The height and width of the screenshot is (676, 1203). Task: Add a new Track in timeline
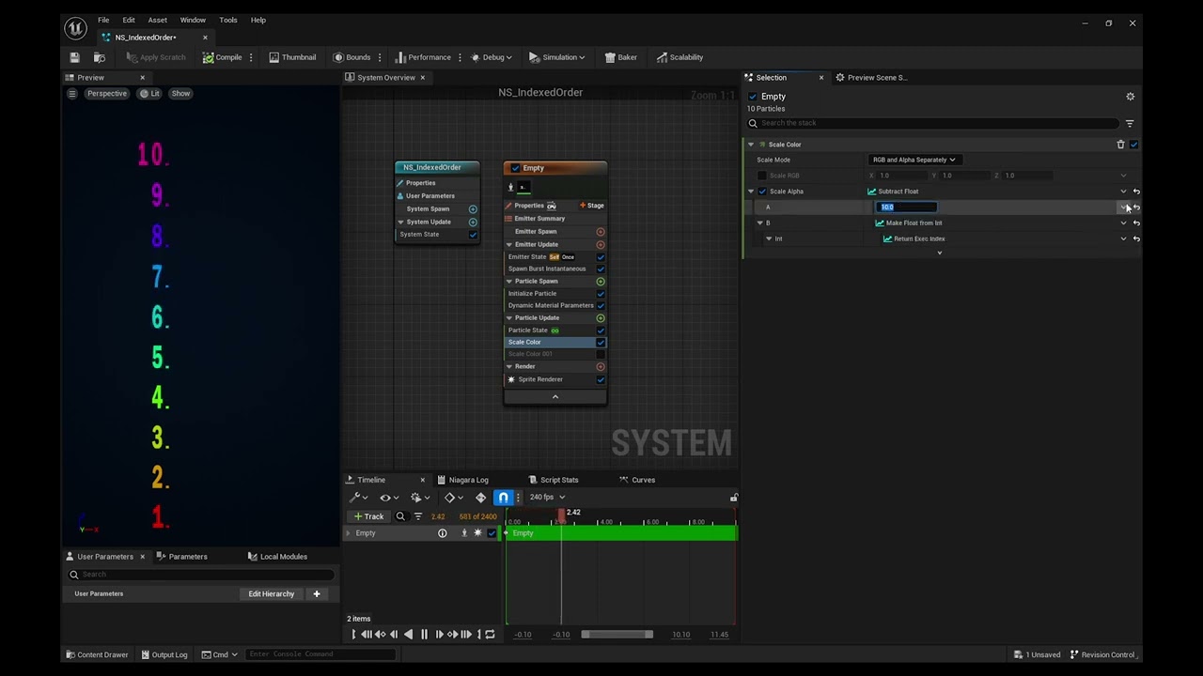click(368, 516)
